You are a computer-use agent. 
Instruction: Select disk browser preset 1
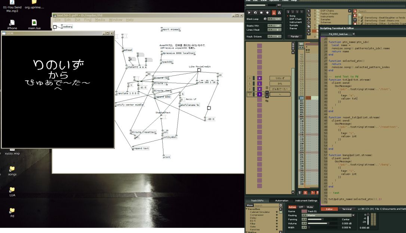coord(288,12)
